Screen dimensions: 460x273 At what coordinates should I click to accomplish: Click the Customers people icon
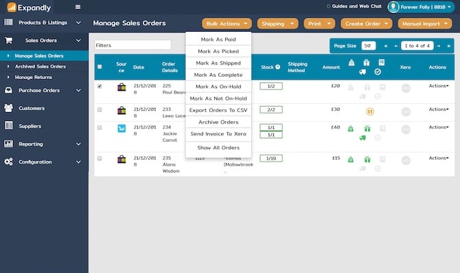8,108
